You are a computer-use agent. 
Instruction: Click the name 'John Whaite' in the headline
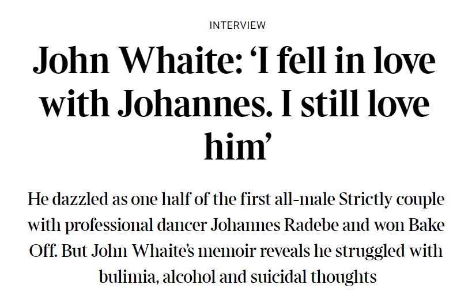pos(138,60)
